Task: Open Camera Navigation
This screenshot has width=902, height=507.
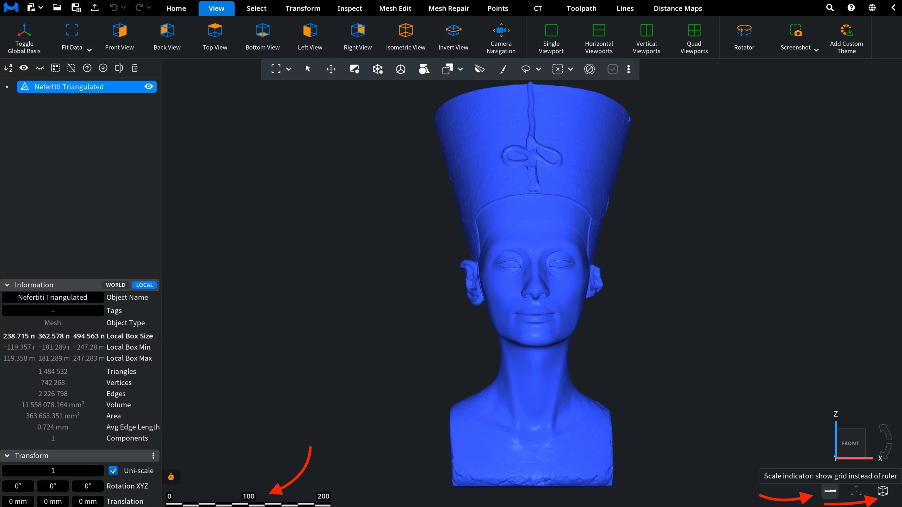Action: click(x=501, y=38)
